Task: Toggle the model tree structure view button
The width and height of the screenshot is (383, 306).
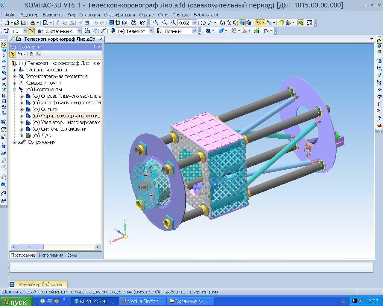Action: click(x=12, y=54)
